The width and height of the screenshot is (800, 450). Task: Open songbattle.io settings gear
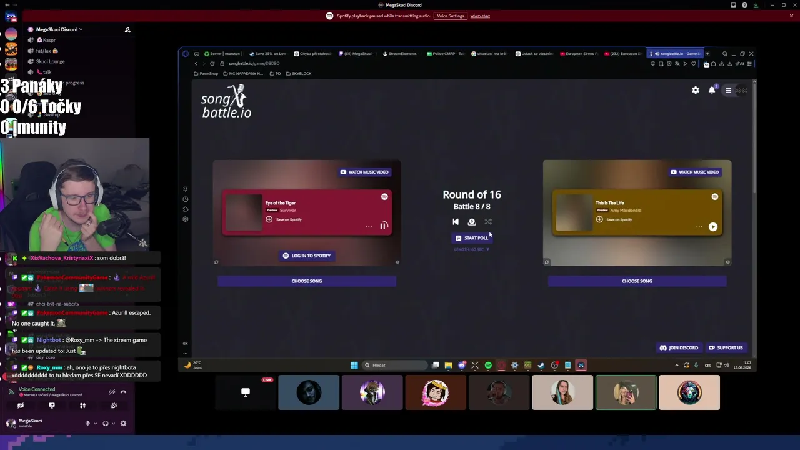click(696, 90)
